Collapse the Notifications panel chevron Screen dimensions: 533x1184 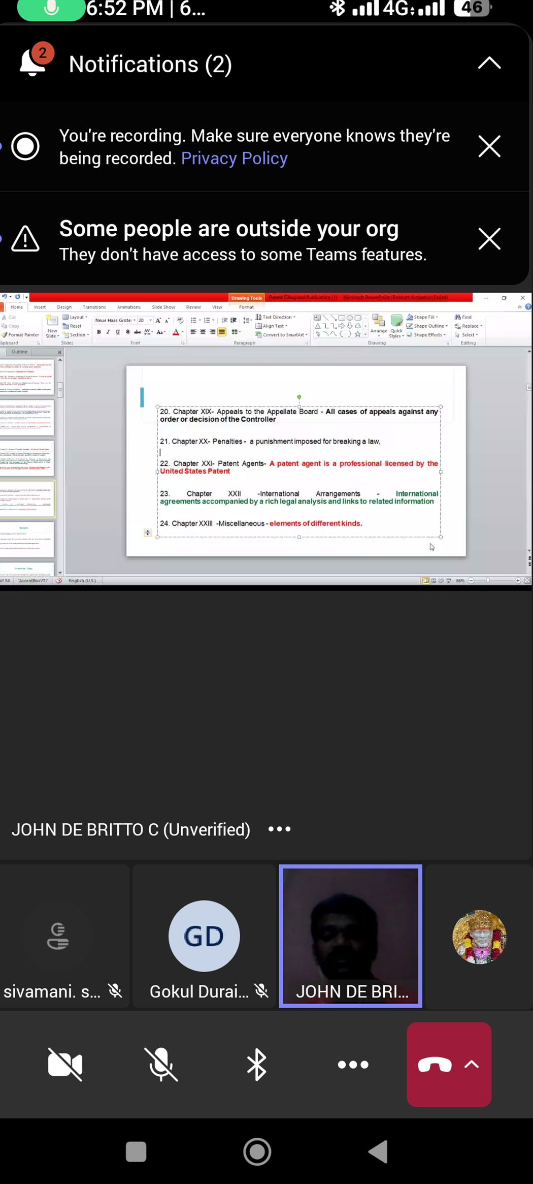point(489,64)
